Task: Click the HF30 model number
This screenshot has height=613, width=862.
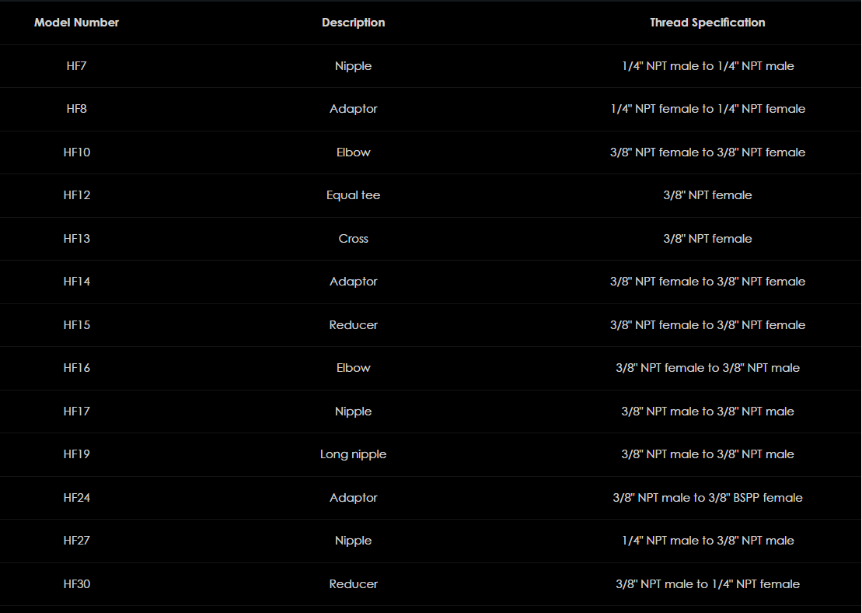Action: (x=76, y=584)
